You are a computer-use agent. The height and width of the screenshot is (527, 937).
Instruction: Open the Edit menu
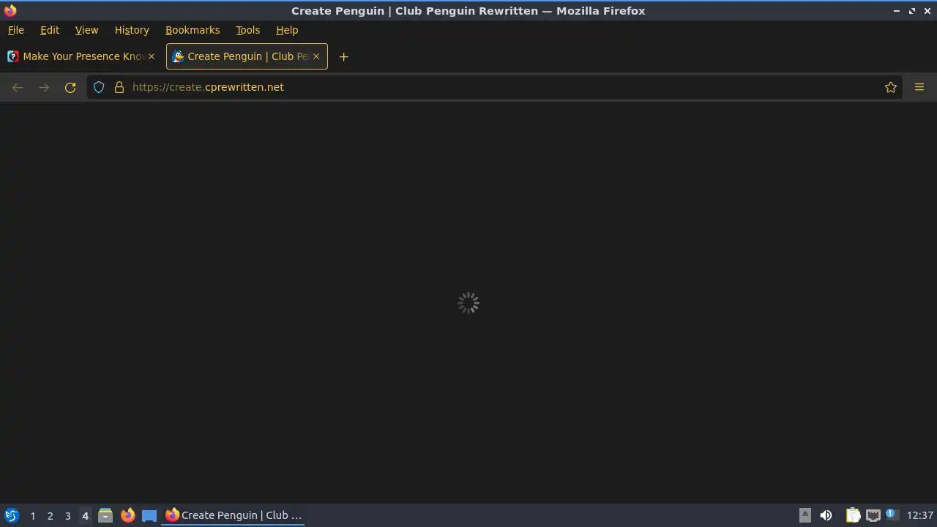[50, 30]
